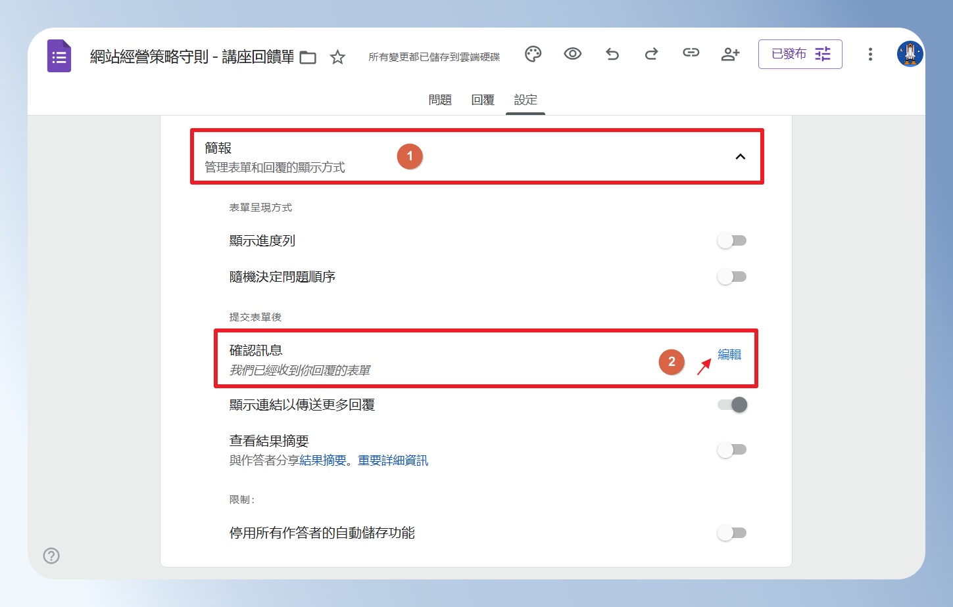Switch to the 回覆 tab

coord(483,100)
